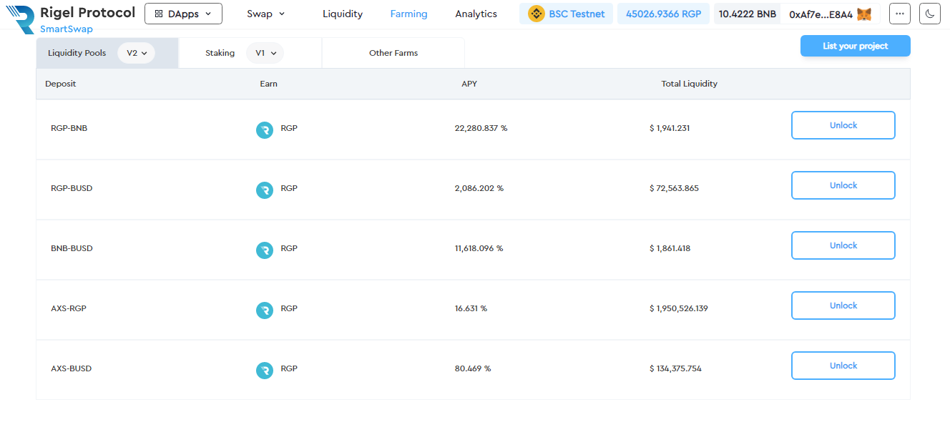Click the SmartSwap subtitle
Image resolution: width=950 pixels, height=445 pixels.
pos(66,29)
